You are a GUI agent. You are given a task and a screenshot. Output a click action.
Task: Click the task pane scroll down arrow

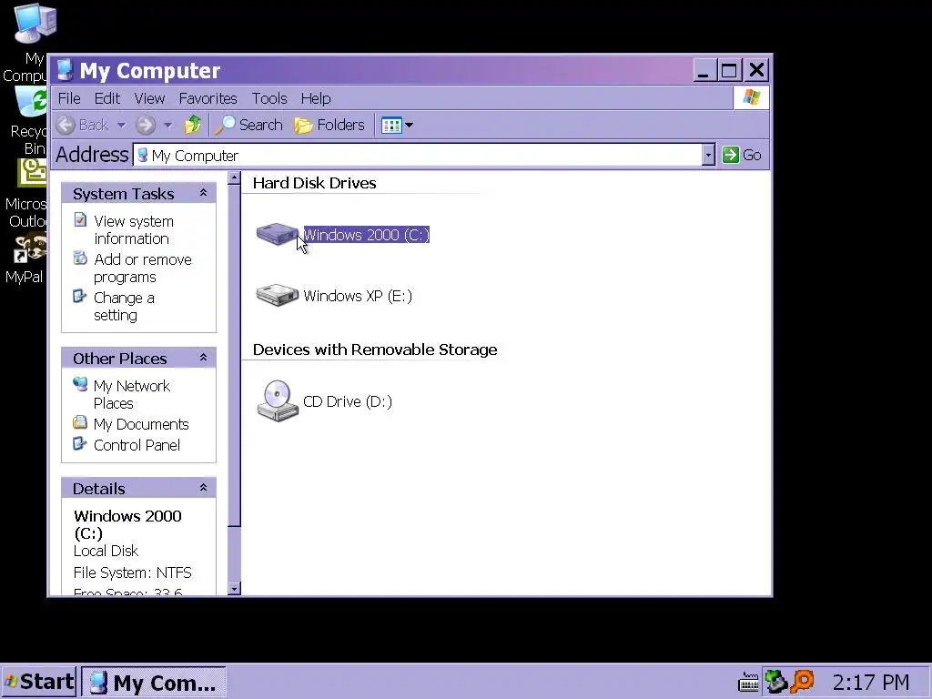point(234,589)
